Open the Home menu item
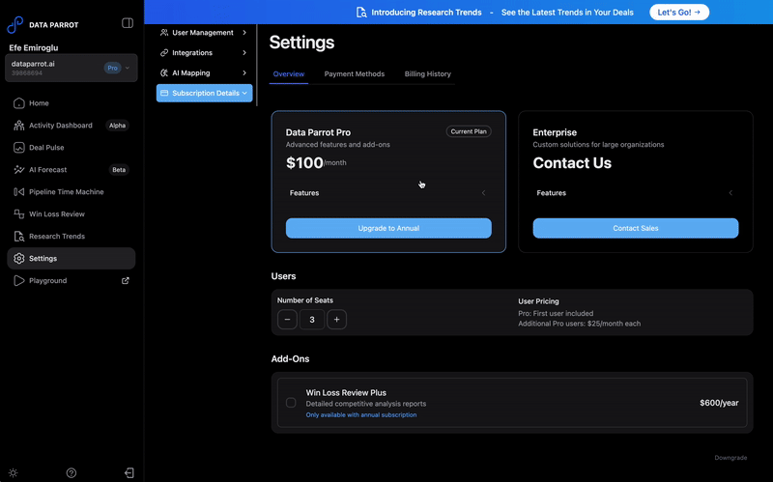 71,103
